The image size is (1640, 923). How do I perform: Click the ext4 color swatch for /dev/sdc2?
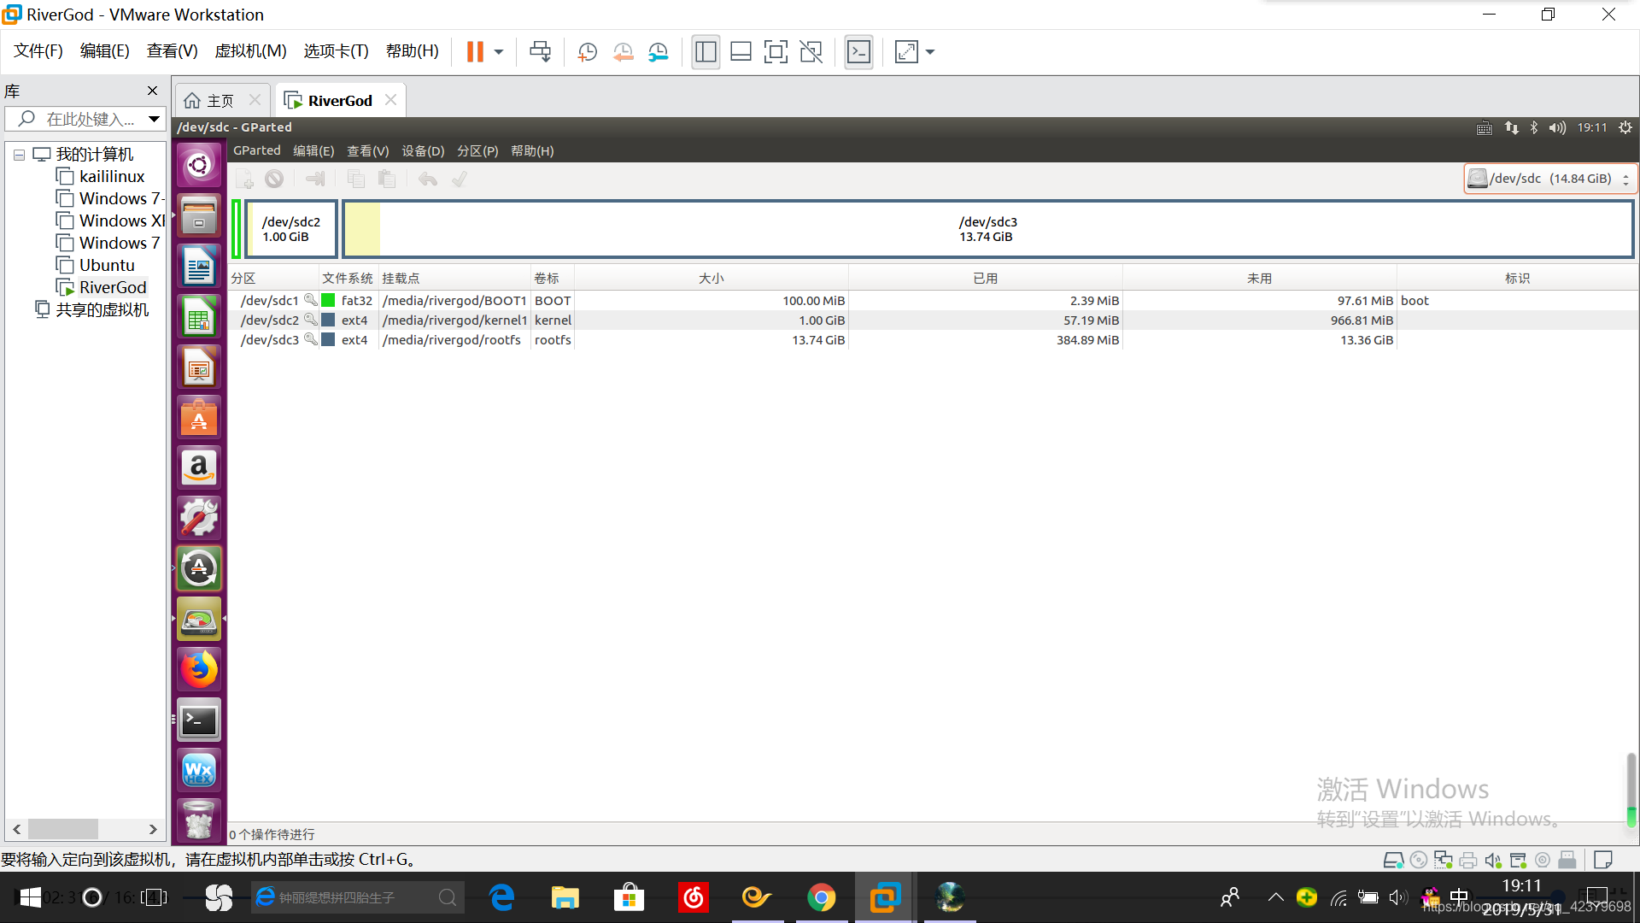pos(328,320)
